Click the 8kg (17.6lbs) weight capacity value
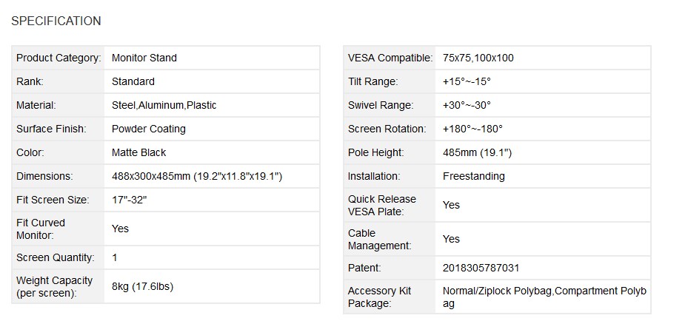Screen dimensions: 685x321 [142, 286]
